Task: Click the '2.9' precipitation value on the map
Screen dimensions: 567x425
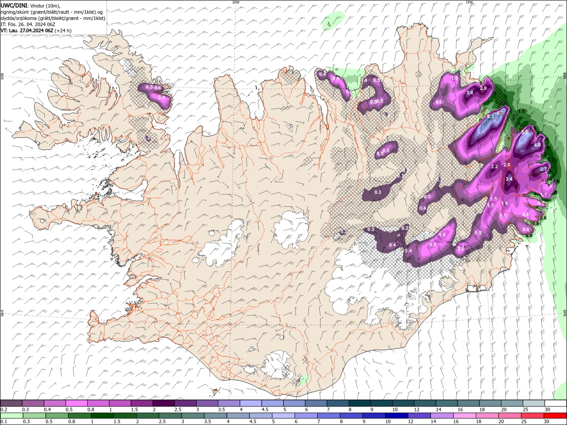Action: click(x=483, y=89)
